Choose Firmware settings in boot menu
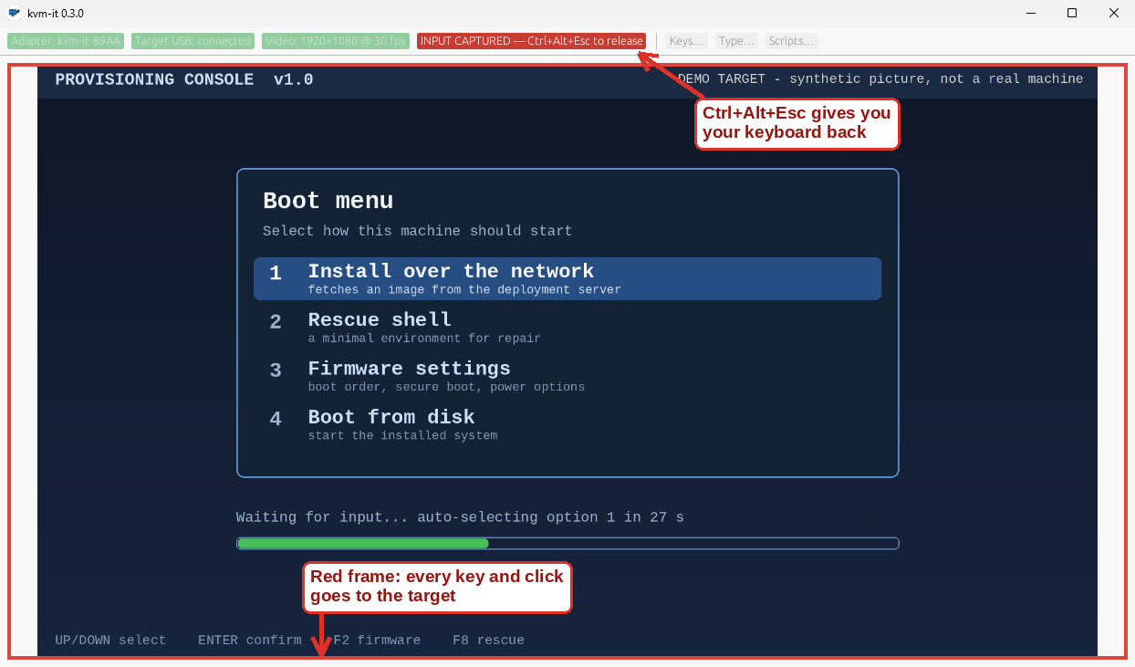The image size is (1135, 667). [567, 375]
